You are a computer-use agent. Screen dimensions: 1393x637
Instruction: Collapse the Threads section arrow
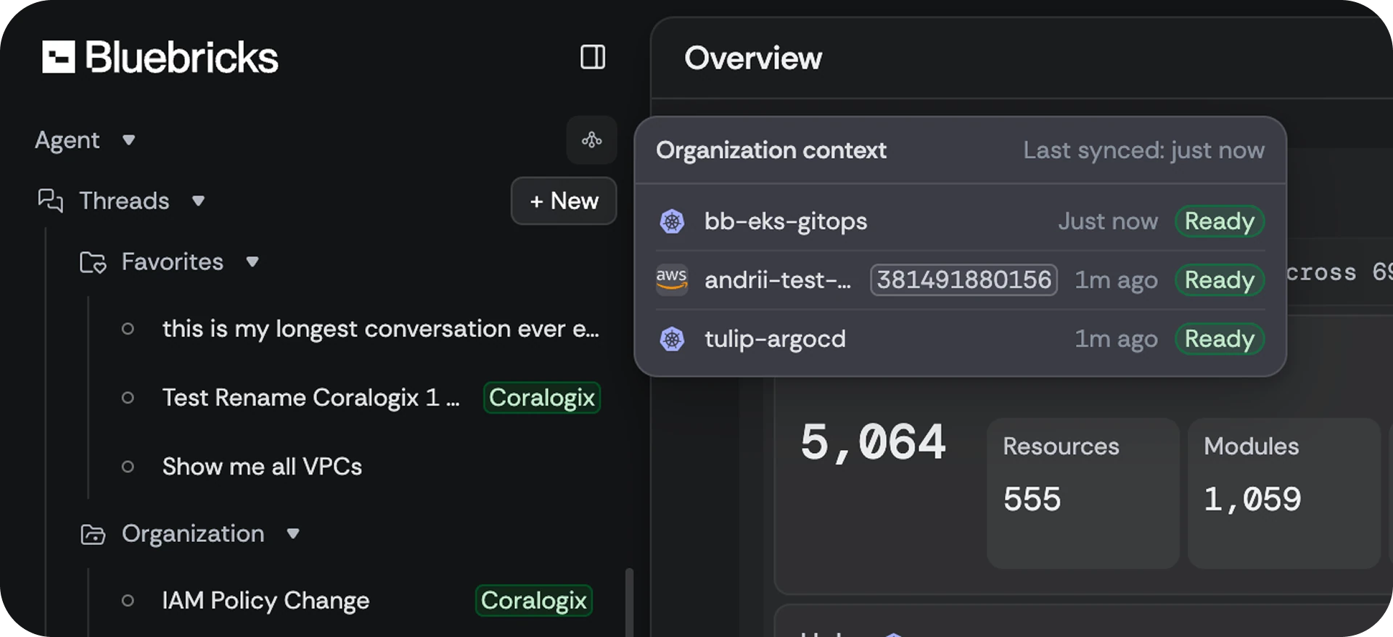tap(198, 201)
